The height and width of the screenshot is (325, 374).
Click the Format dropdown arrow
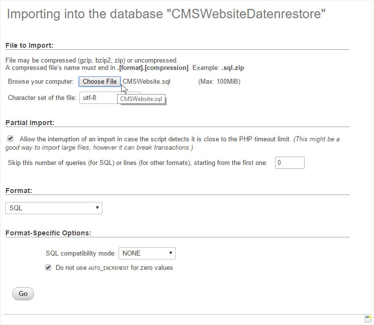point(97,208)
